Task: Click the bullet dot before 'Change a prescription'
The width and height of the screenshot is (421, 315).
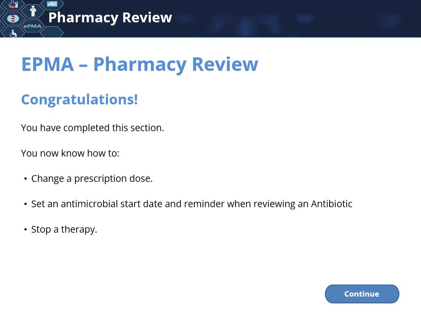Action: coord(26,179)
